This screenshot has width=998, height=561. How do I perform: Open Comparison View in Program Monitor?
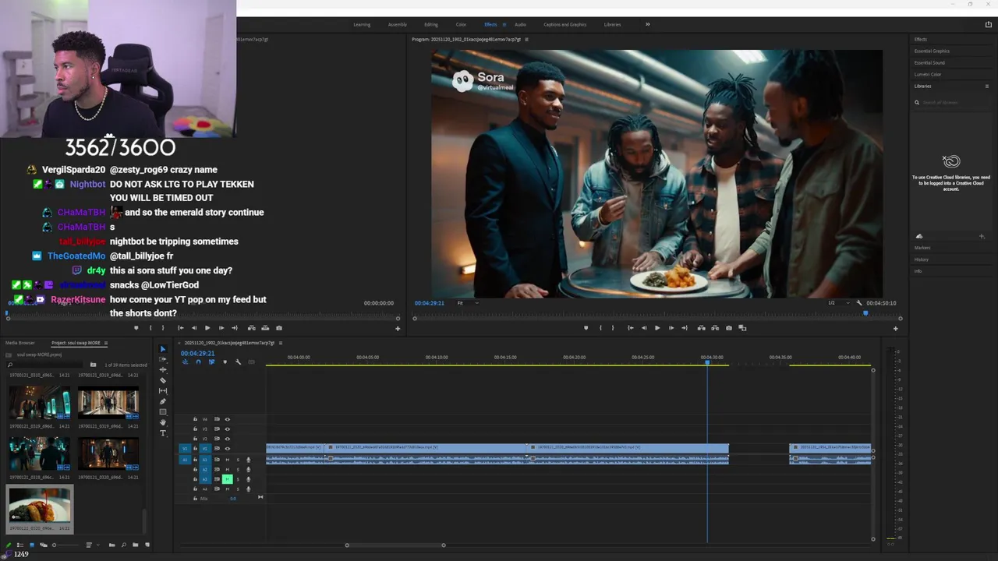click(x=742, y=328)
